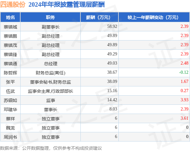
Task: Click change value 2.39 for 蔡镇锋
Action: pyautogui.click(x=184, y=54)
